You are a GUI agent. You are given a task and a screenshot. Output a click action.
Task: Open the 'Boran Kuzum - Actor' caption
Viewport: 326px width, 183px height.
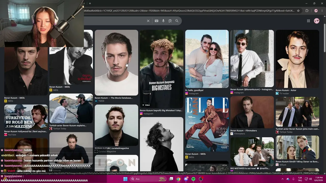pyautogui.click(x=286, y=90)
